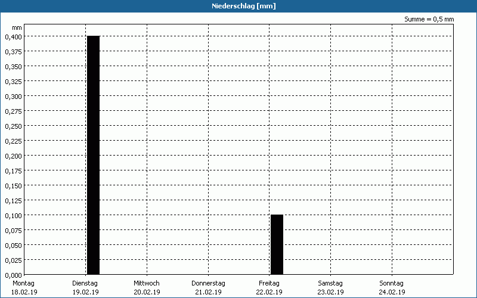
Task: Click the 0,100 y-axis value
Action: [13, 215]
